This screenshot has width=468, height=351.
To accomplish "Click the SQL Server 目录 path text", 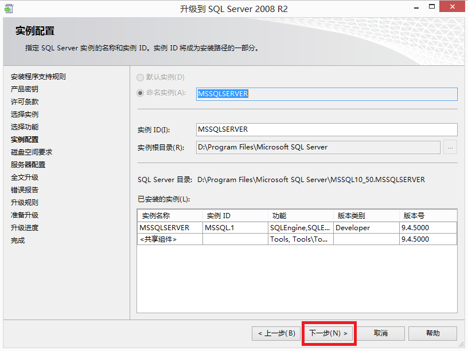I will point(311,180).
